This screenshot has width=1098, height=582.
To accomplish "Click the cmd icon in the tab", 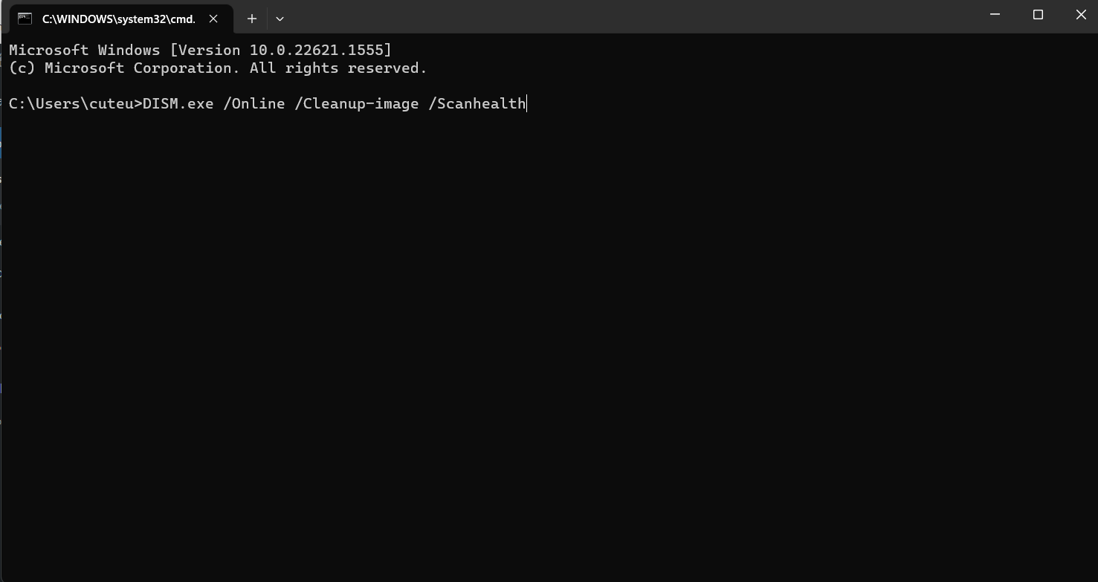I will click(25, 19).
